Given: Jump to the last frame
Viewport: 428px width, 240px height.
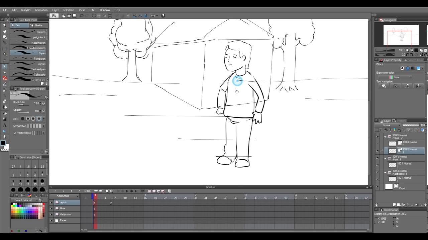Looking at the screenshot, I should click(x=136, y=191).
